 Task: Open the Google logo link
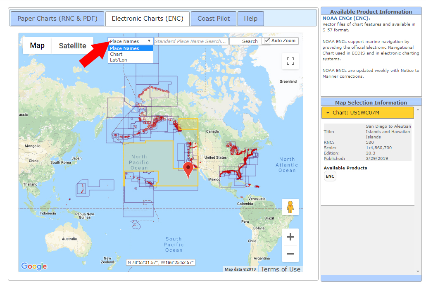click(34, 266)
